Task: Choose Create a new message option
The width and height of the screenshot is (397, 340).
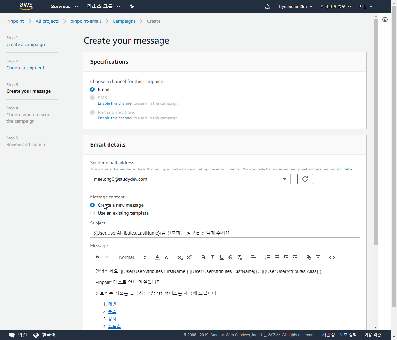Action: pyautogui.click(x=92, y=205)
